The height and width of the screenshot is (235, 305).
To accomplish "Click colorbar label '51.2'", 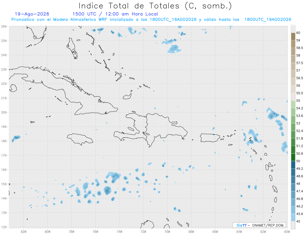I will pos(300,146).
